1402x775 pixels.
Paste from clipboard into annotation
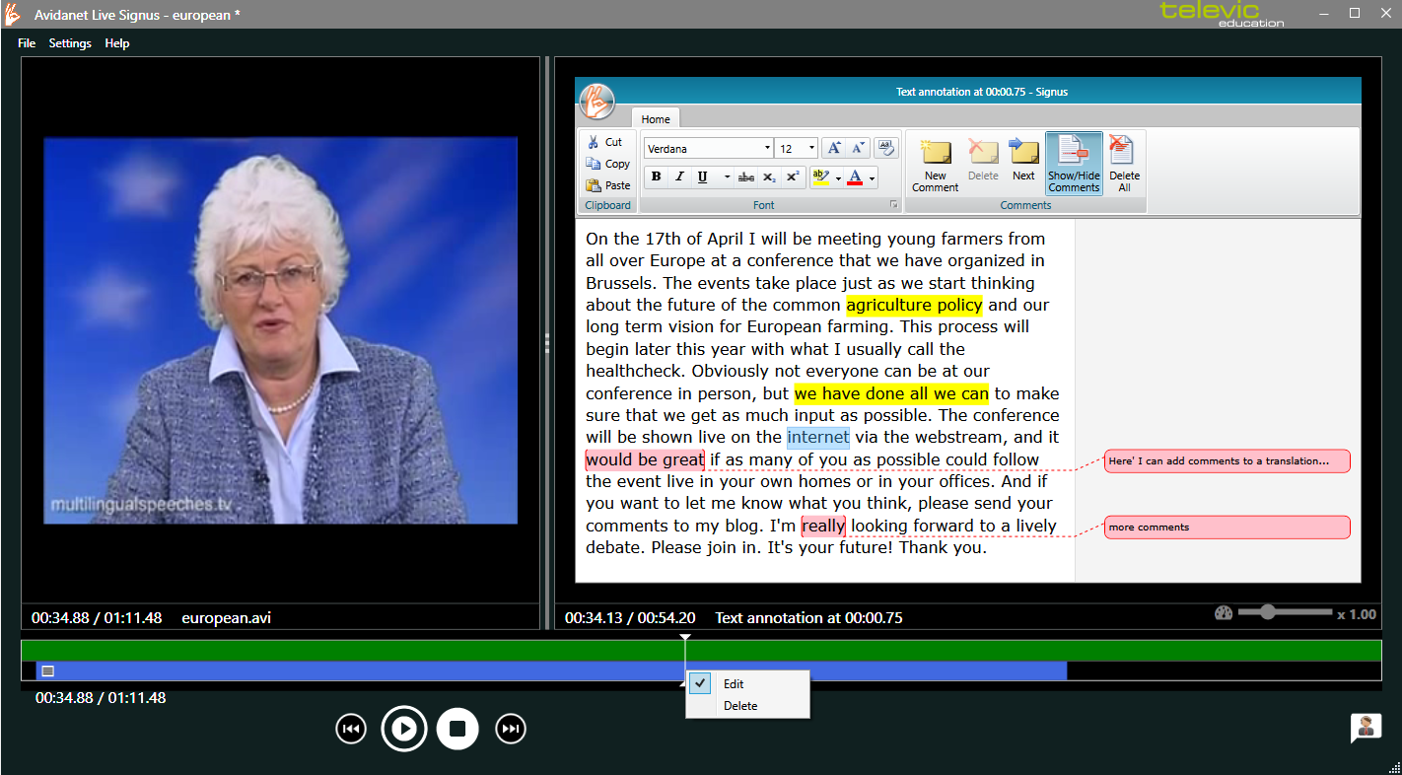click(x=607, y=185)
